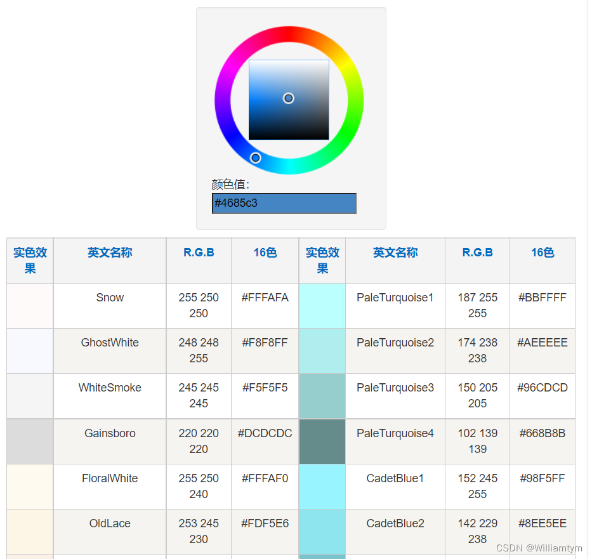Click the OldLace color swatch

coord(30,532)
